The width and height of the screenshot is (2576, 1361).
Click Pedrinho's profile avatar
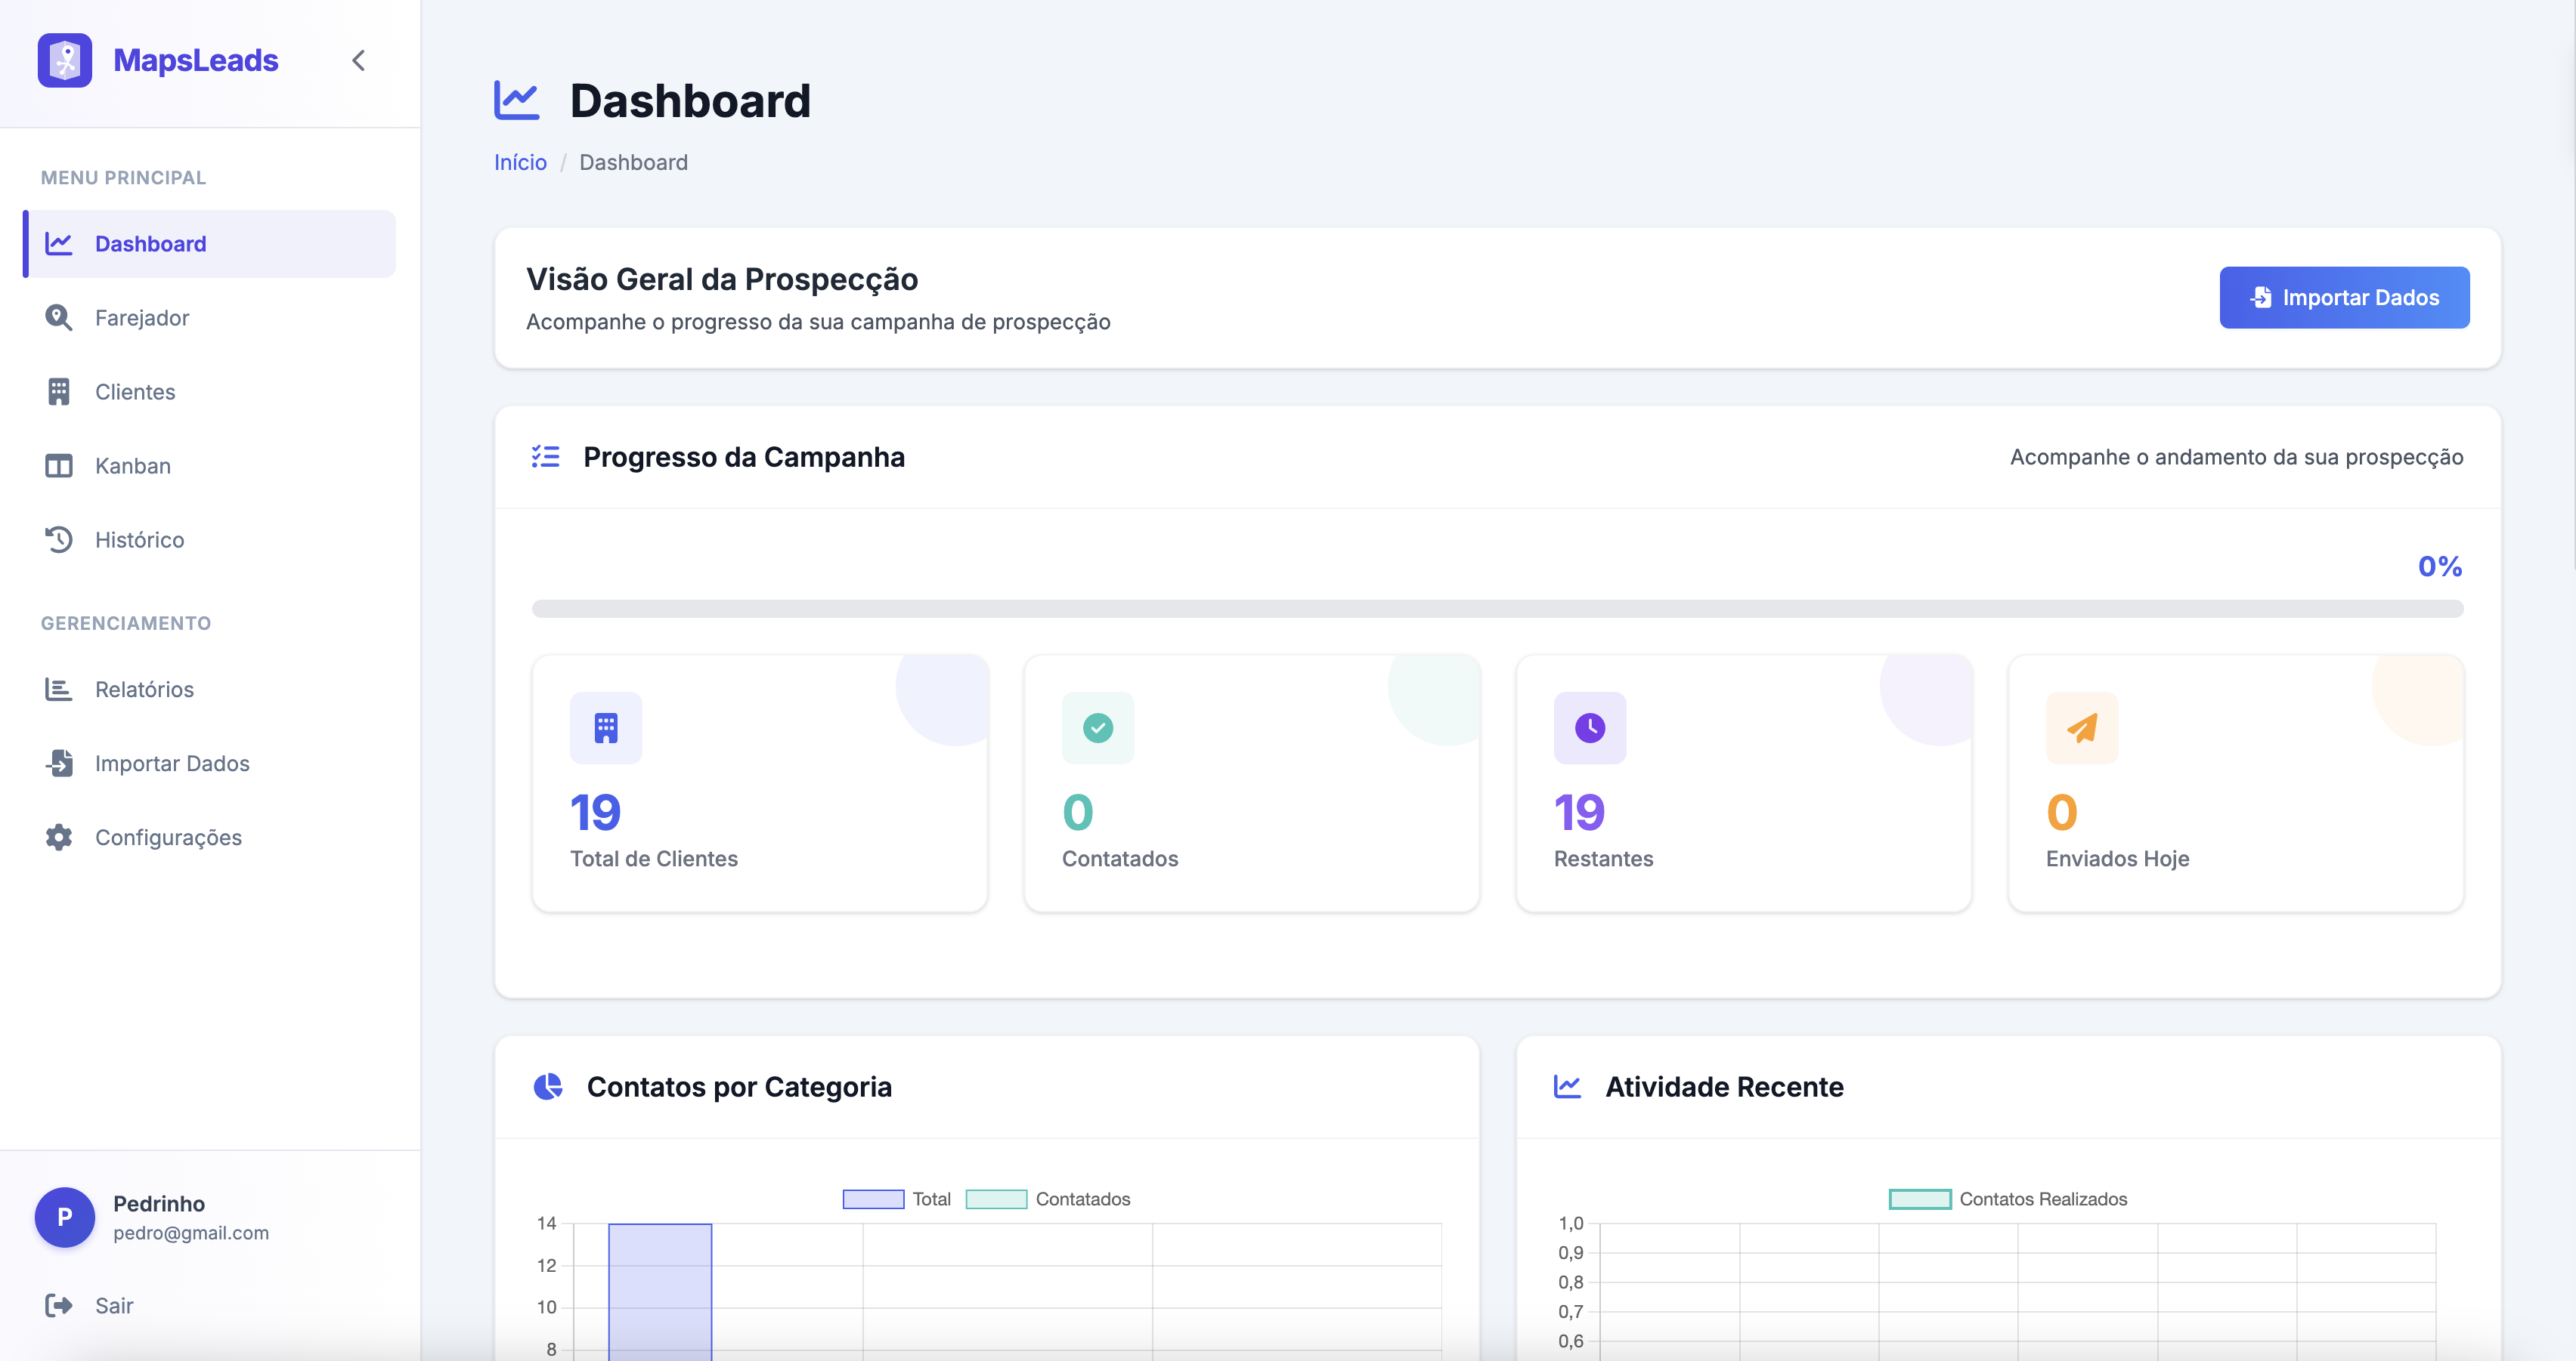pyautogui.click(x=64, y=1217)
